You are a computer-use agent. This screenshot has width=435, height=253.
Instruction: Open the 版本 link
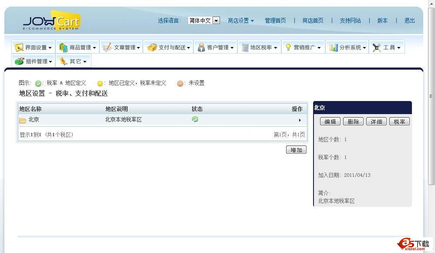point(382,20)
